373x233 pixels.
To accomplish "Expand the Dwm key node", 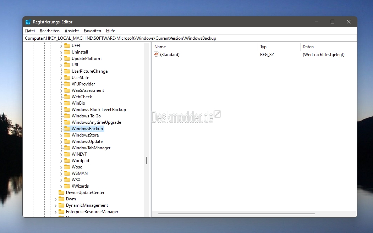I will pyautogui.click(x=55, y=199).
